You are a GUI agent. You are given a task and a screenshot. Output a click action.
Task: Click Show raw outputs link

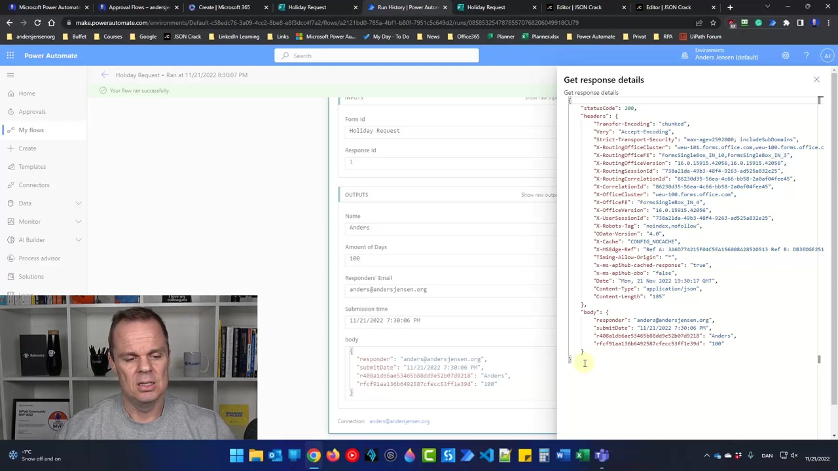pyautogui.click(x=538, y=195)
